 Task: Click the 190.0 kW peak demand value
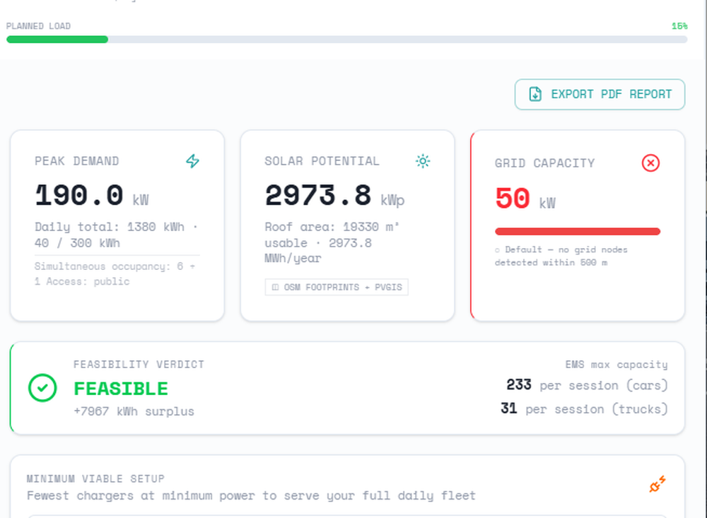[92, 196]
